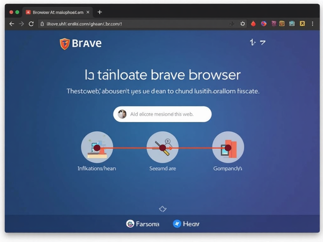The width and height of the screenshot is (323, 242).
Task: Click the Brave wordmark text
Action: click(x=87, y=43)
